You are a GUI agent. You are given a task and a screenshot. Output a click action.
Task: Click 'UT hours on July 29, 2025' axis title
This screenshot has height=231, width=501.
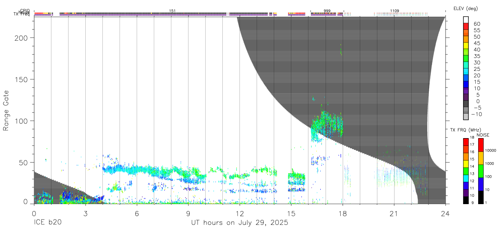coord(240,223)
